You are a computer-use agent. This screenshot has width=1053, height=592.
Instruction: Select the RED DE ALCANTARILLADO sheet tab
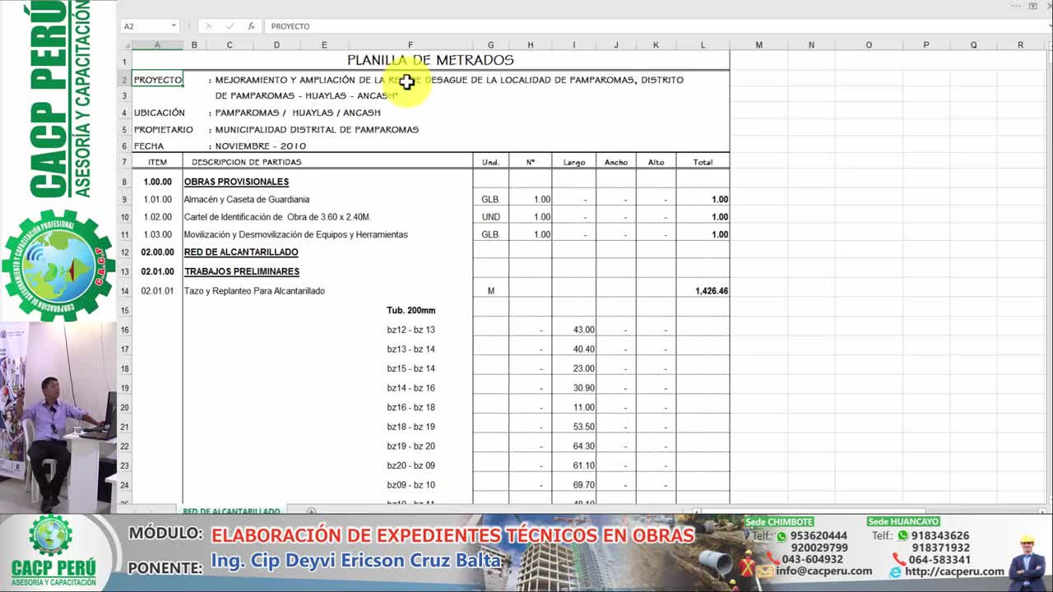pyautogui.click(x=230, y=511)
